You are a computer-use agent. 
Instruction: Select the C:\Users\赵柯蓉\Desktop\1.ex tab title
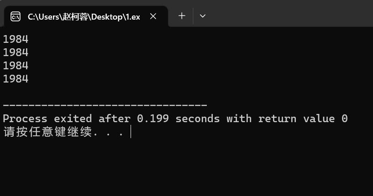tap(84, 16)
